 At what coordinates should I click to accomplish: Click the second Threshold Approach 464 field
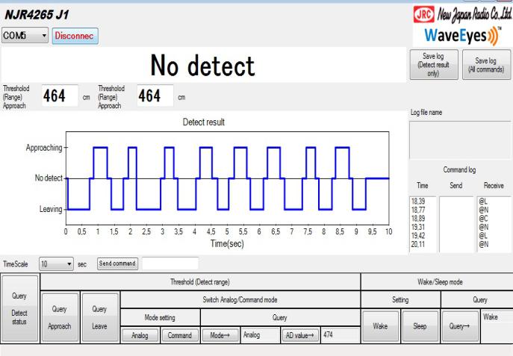pos(155,96)
